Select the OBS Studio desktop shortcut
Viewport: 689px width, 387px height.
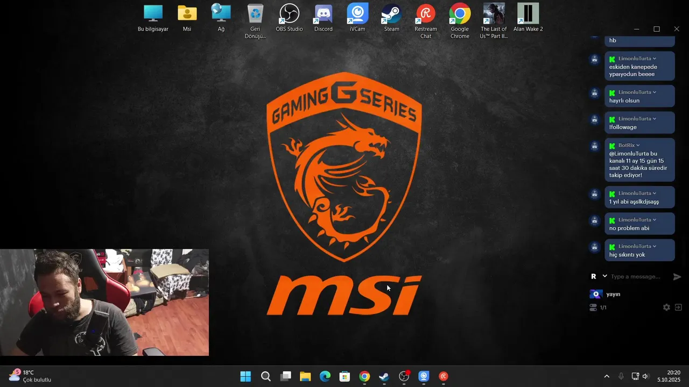pyautogui.click(x=289, y=18)
